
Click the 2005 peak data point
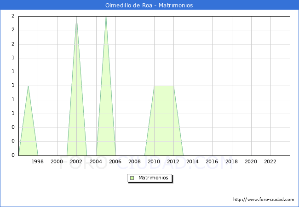106,17
